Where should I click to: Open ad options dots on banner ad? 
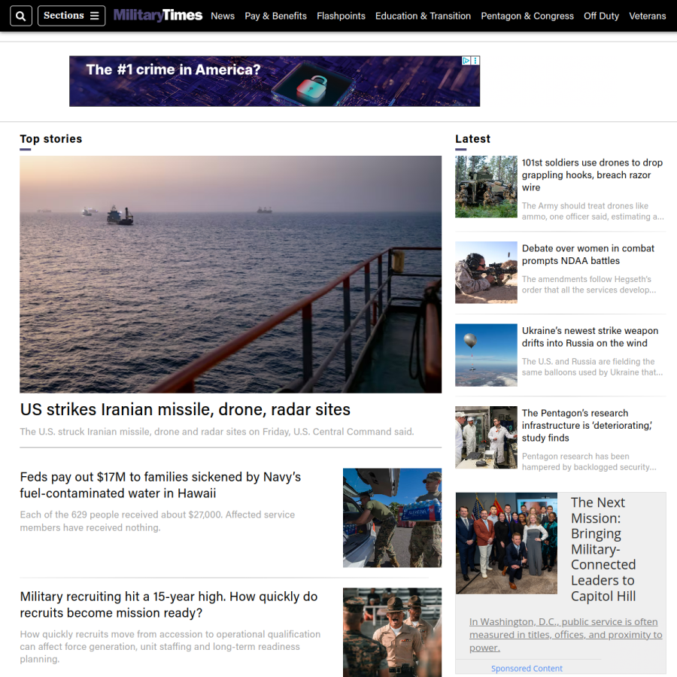(475, 60)
